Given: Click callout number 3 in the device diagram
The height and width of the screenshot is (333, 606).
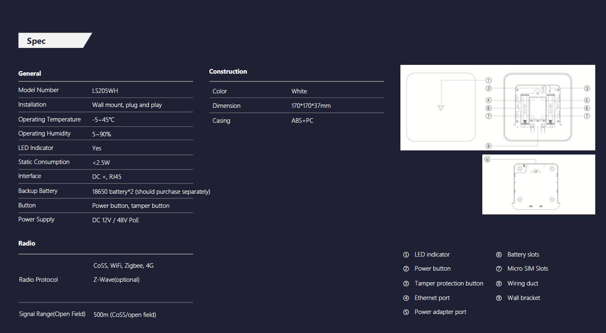Looking at the screenshot, I should point(587,88).
